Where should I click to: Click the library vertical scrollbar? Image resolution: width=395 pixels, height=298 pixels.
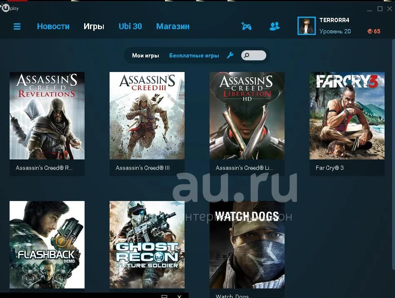pyautogui.click(x=393, y=154)
